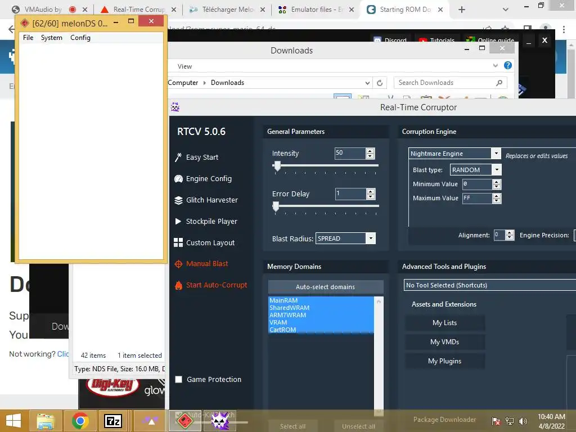Click the volume icon in system tray
The width and height of the screenshot is (576, 432).
click(523, 421)
